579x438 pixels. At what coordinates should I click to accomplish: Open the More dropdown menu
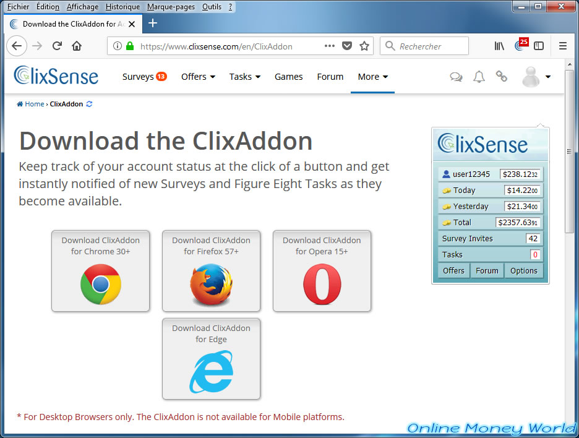[x=372, y=77]
